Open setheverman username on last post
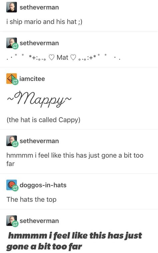This screenshot has width=158, height=253. tap(39, 221)
